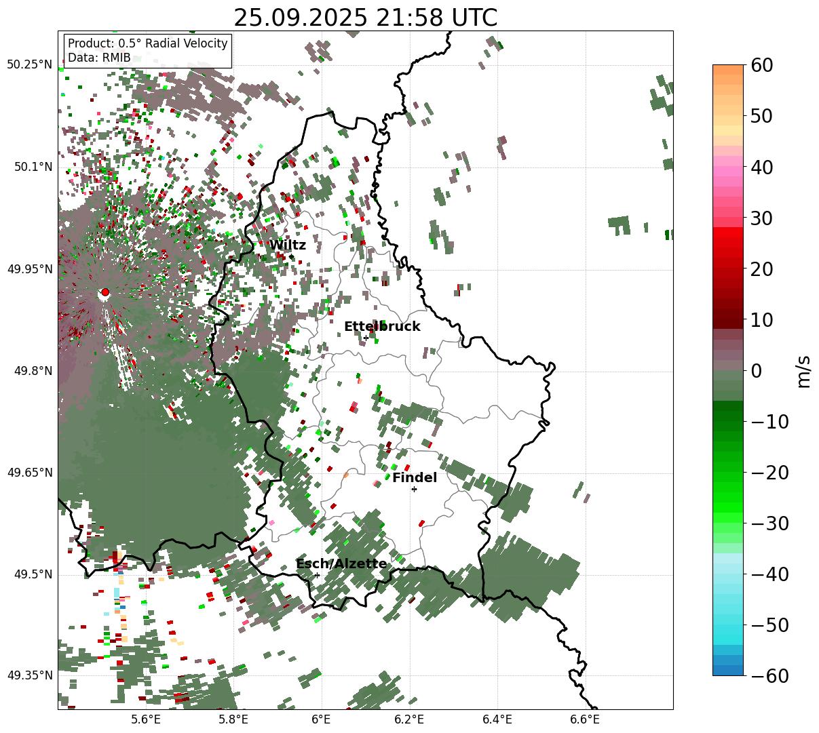Click the Ettelbruck cross marker

(366, 338)
